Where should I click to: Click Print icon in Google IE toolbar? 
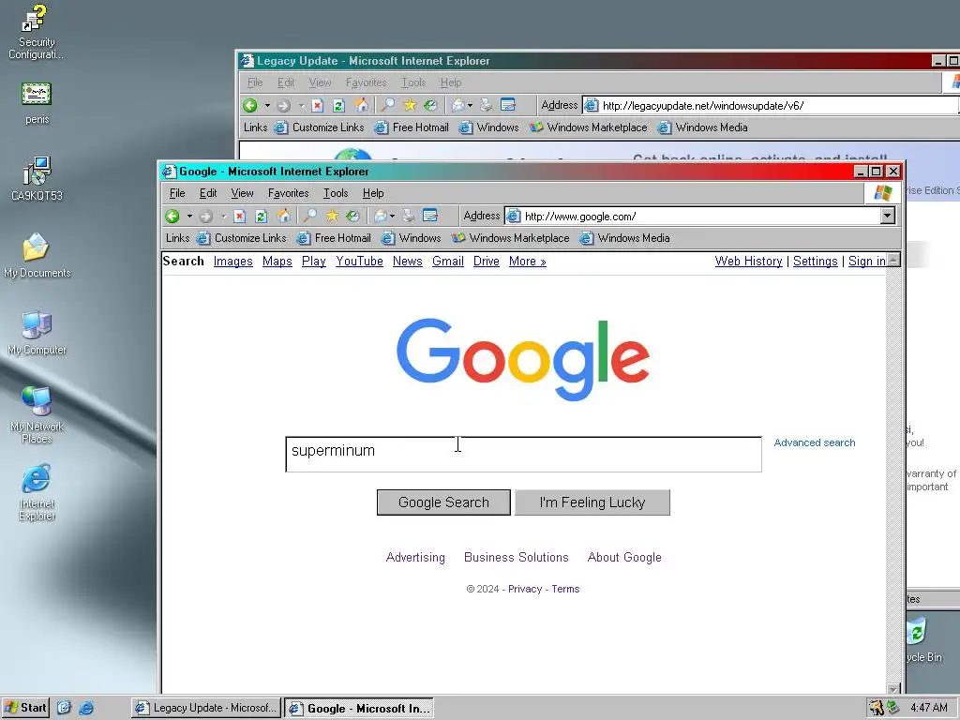click(x=409, y=216)
